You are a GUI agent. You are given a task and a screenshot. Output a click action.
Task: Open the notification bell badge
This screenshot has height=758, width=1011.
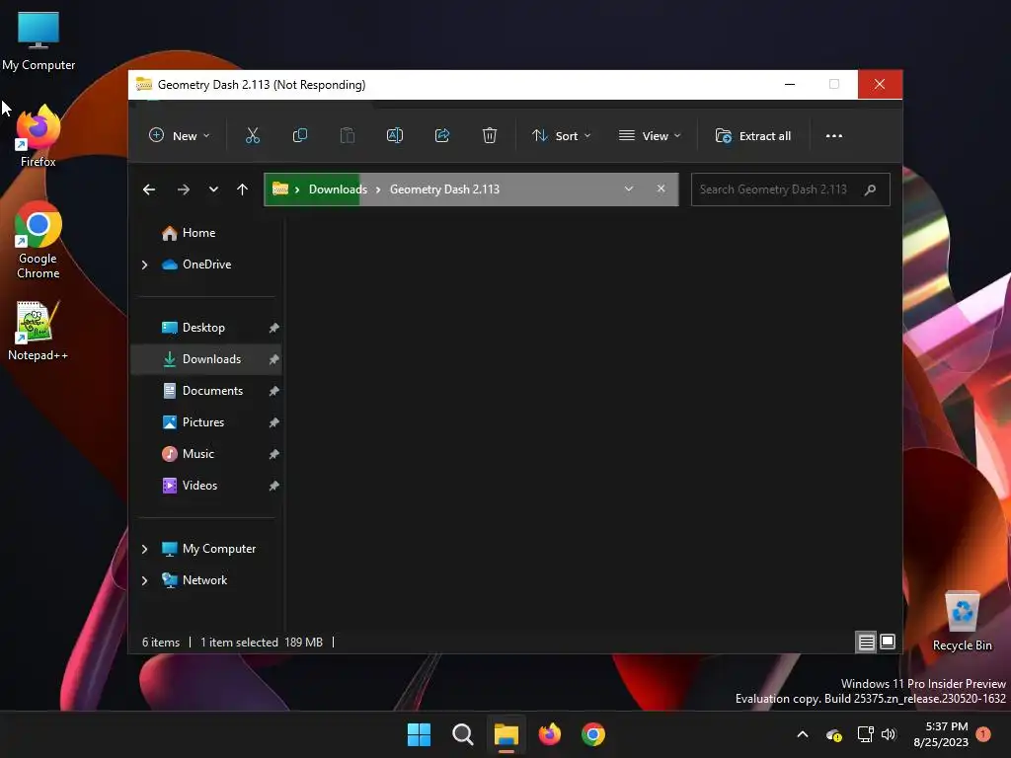(x=983, y=734)
